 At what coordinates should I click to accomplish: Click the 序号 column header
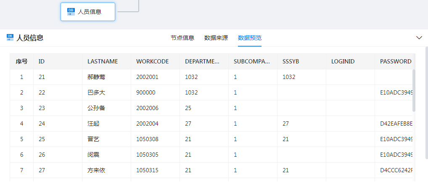[x=21, y=61]
